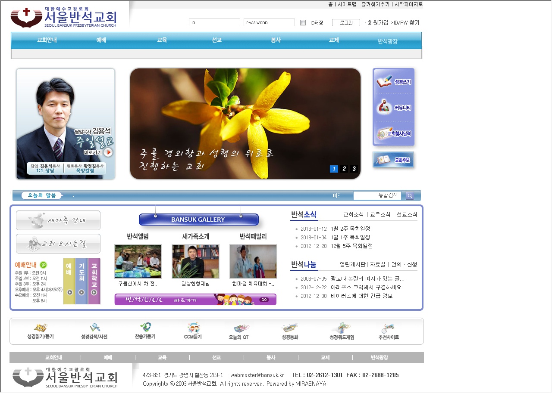Select the 교우소식 news tab
The image size is (552, 393).
(x=380, y=214)
